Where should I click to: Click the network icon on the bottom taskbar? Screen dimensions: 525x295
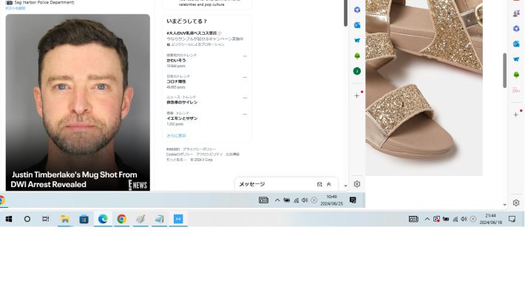coord(455,220)
